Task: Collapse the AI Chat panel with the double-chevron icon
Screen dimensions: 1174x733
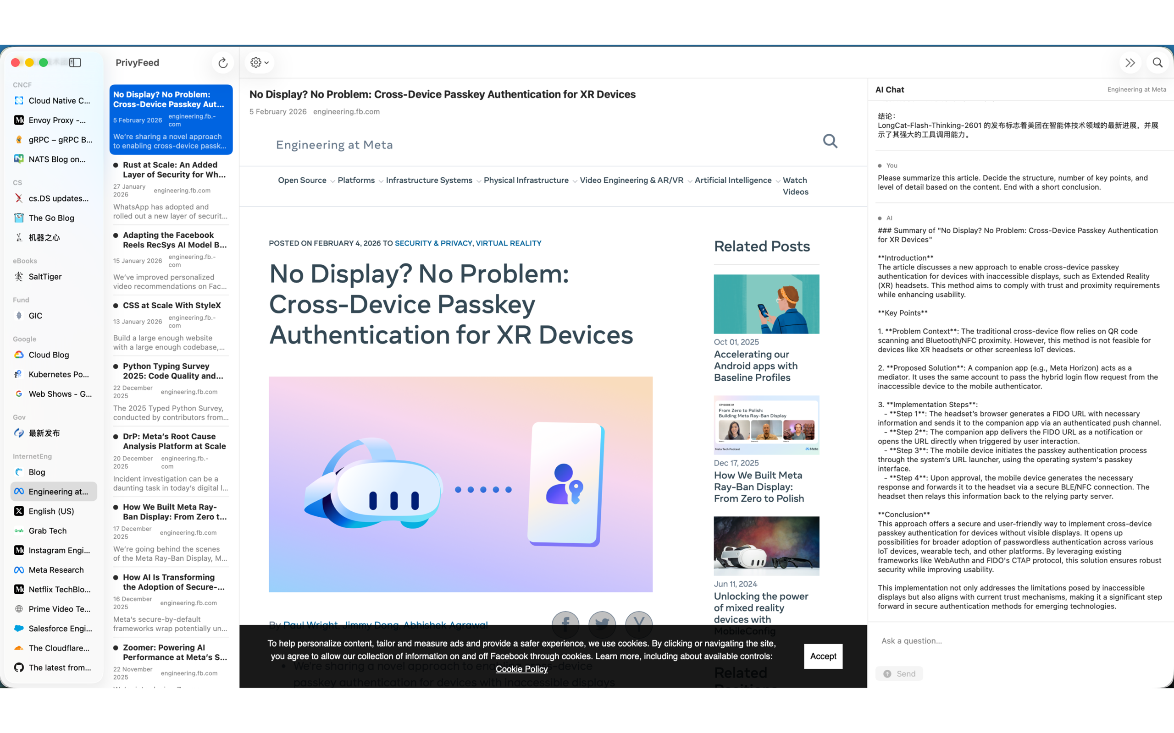Action: [1130, 63]
